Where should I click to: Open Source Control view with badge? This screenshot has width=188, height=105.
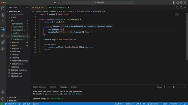click(3, 29)
